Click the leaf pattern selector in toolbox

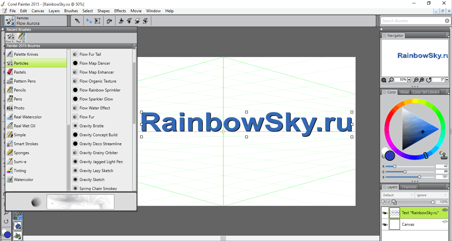click(x=18, y=236)
